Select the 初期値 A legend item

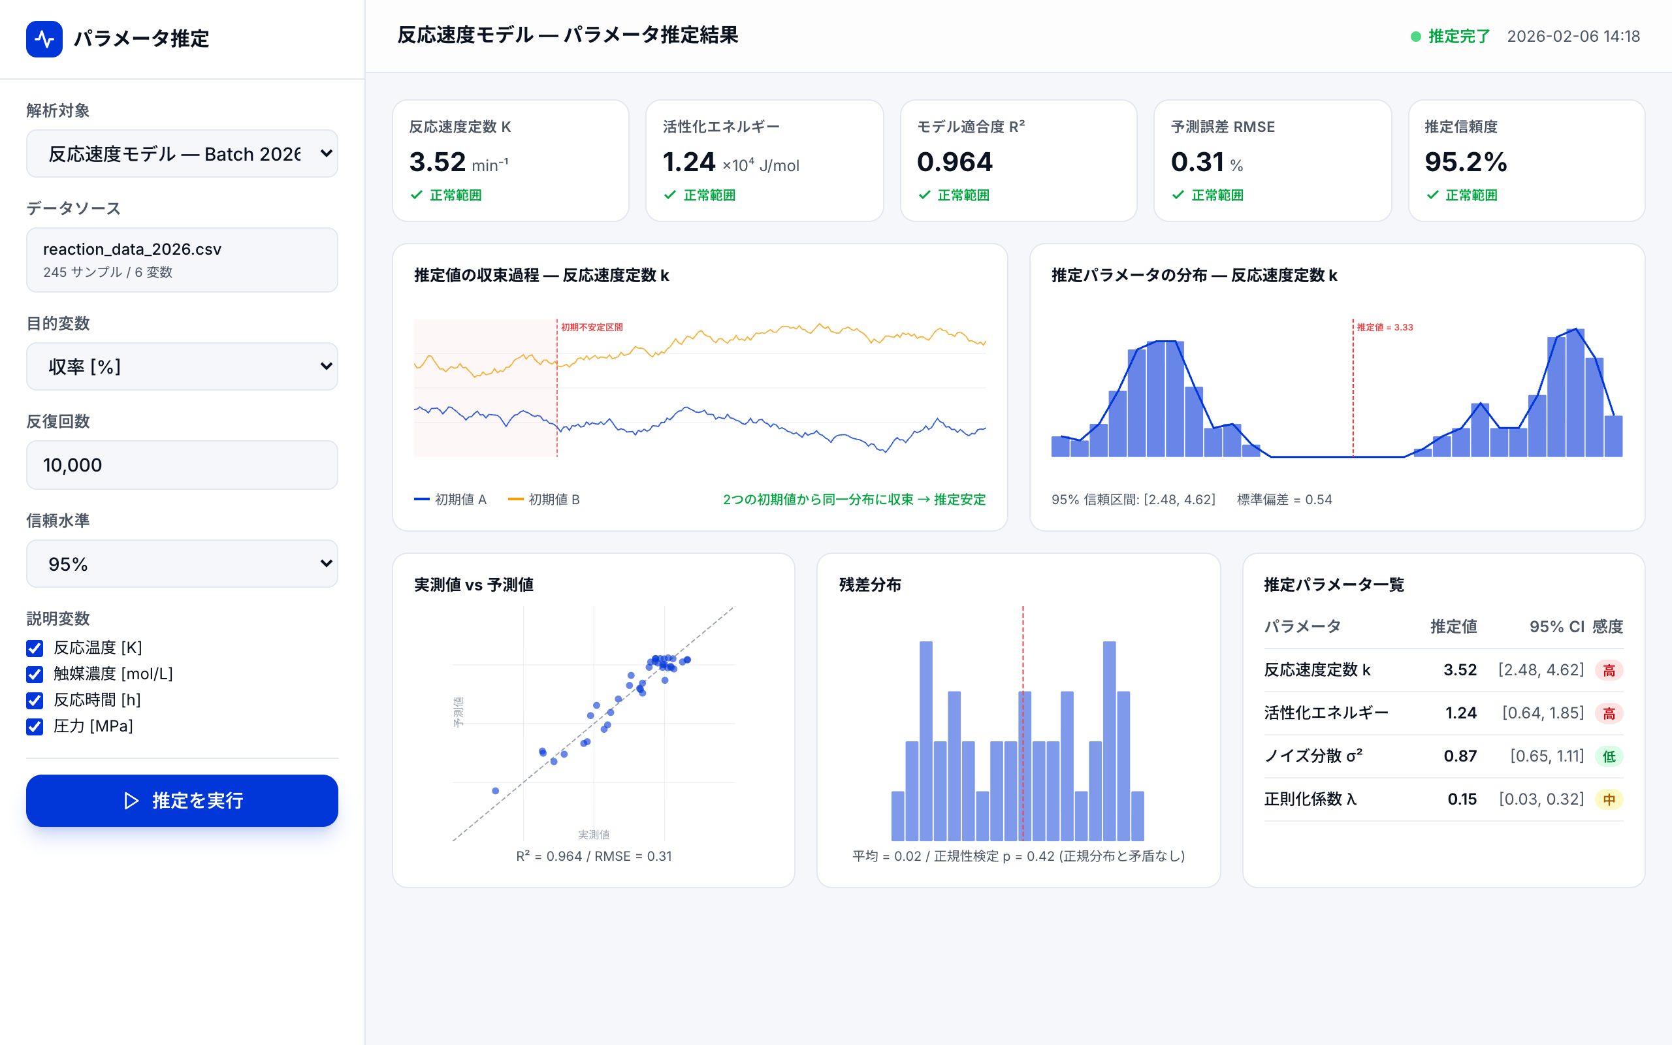click(451, 499)
